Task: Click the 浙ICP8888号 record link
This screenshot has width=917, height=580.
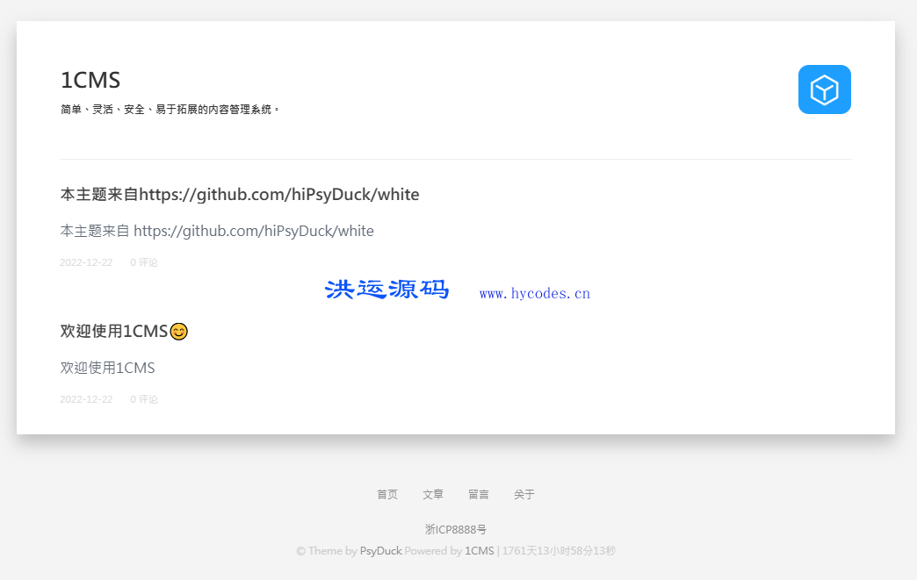Action: [456, 529]
